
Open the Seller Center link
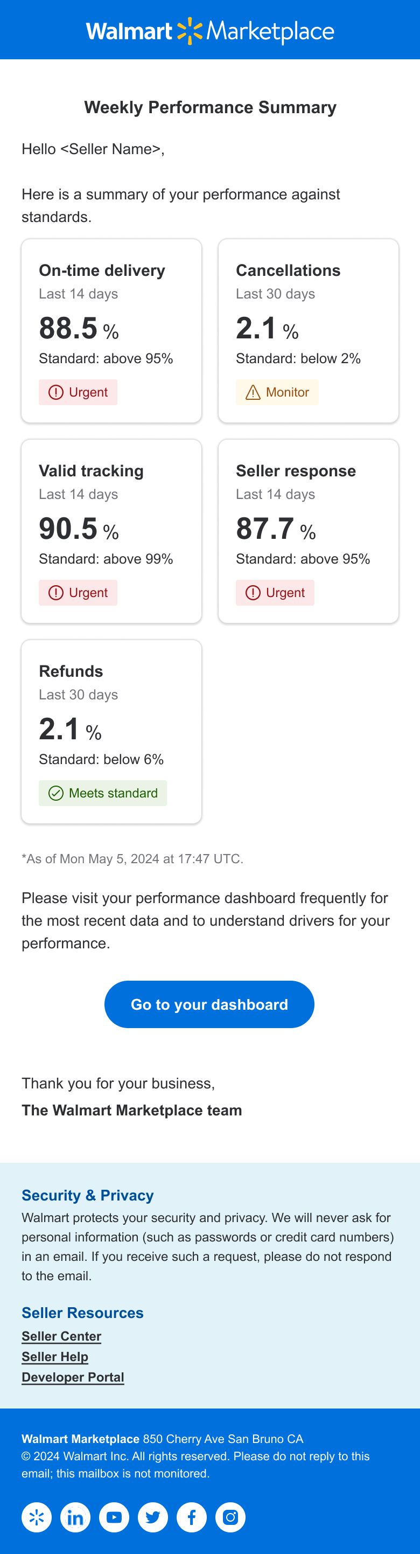61,1336
